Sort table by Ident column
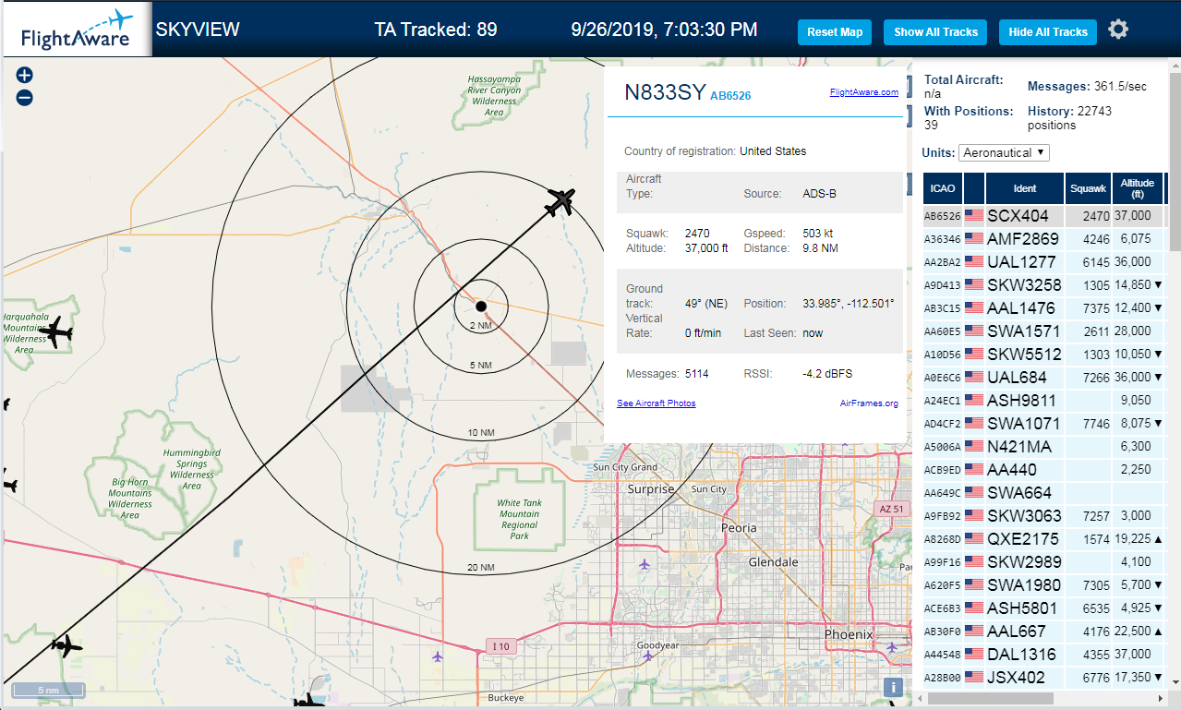The image size is (1181, 710). click(1025, 188)
